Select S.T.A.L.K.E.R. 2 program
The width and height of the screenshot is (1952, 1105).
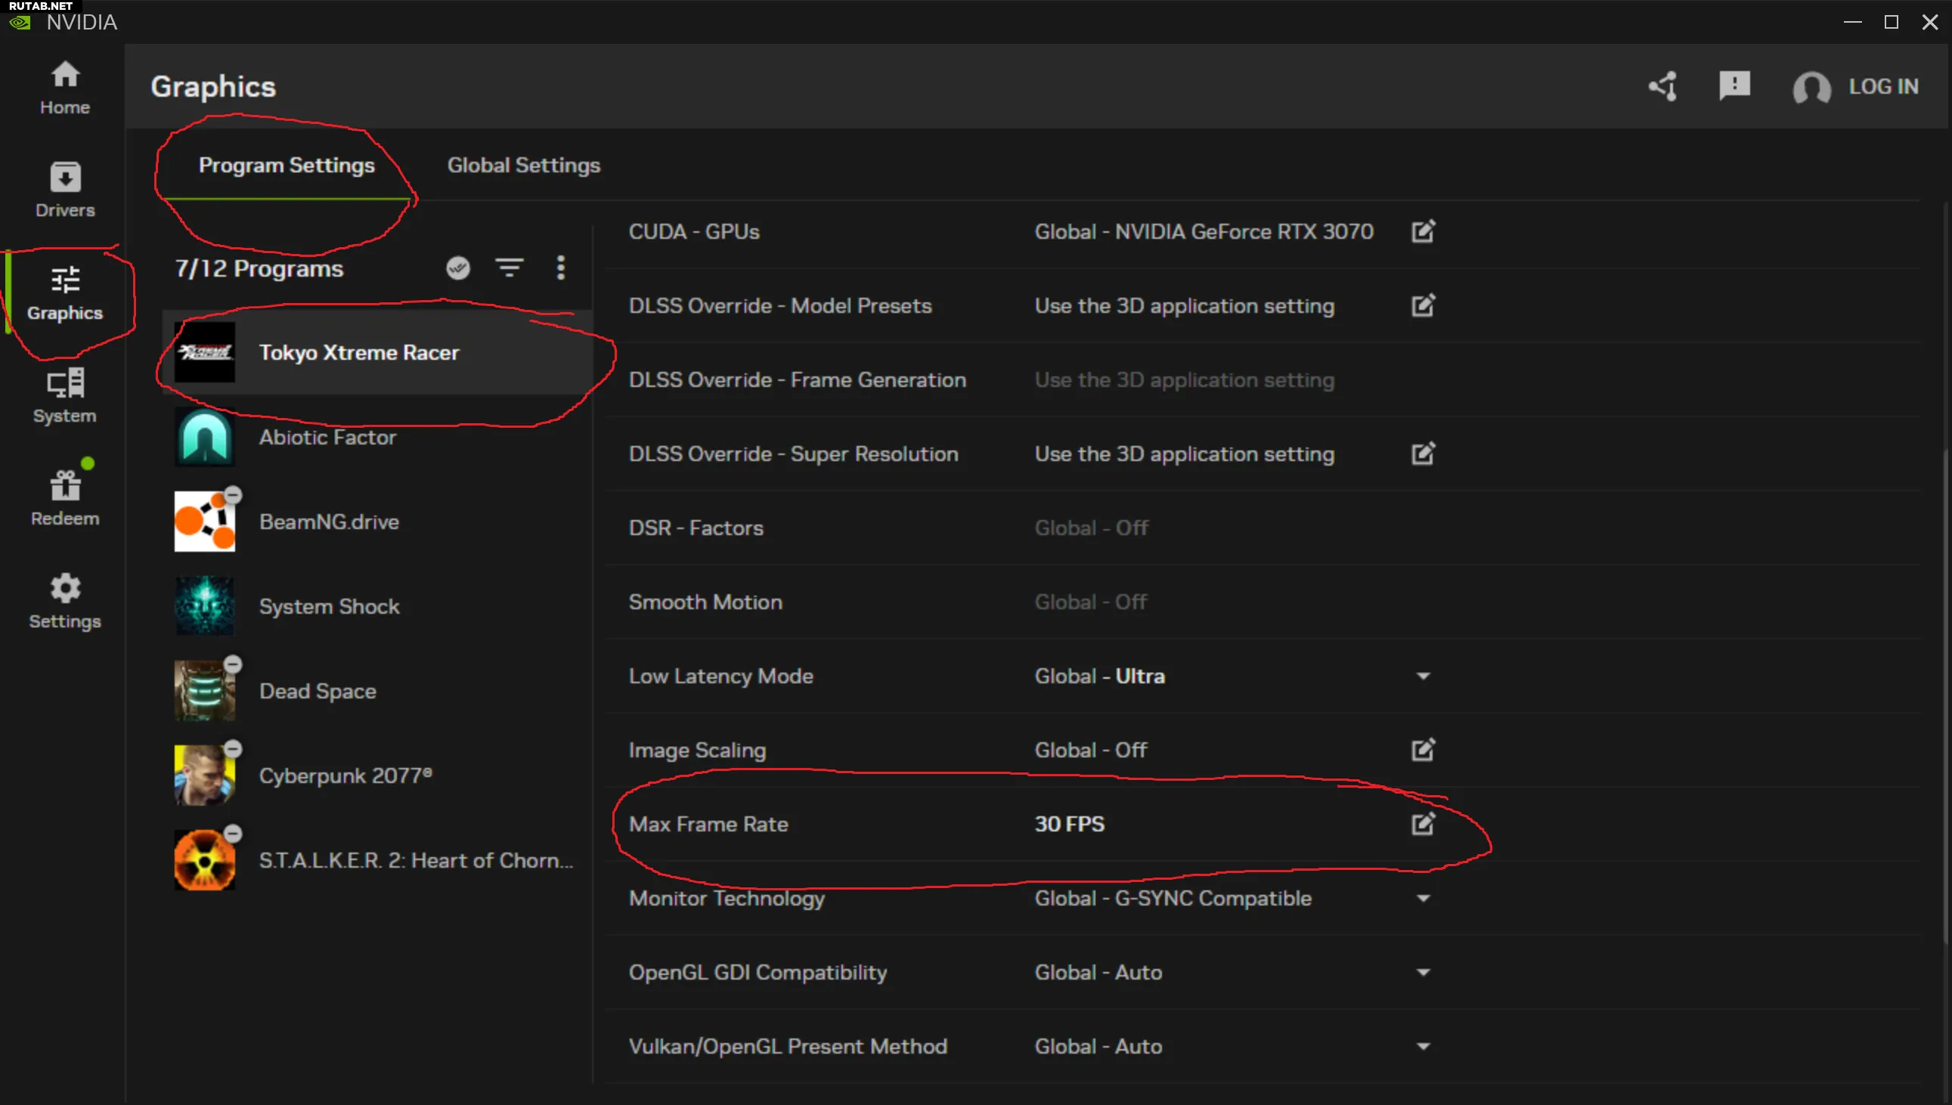(x=377, y=860)
